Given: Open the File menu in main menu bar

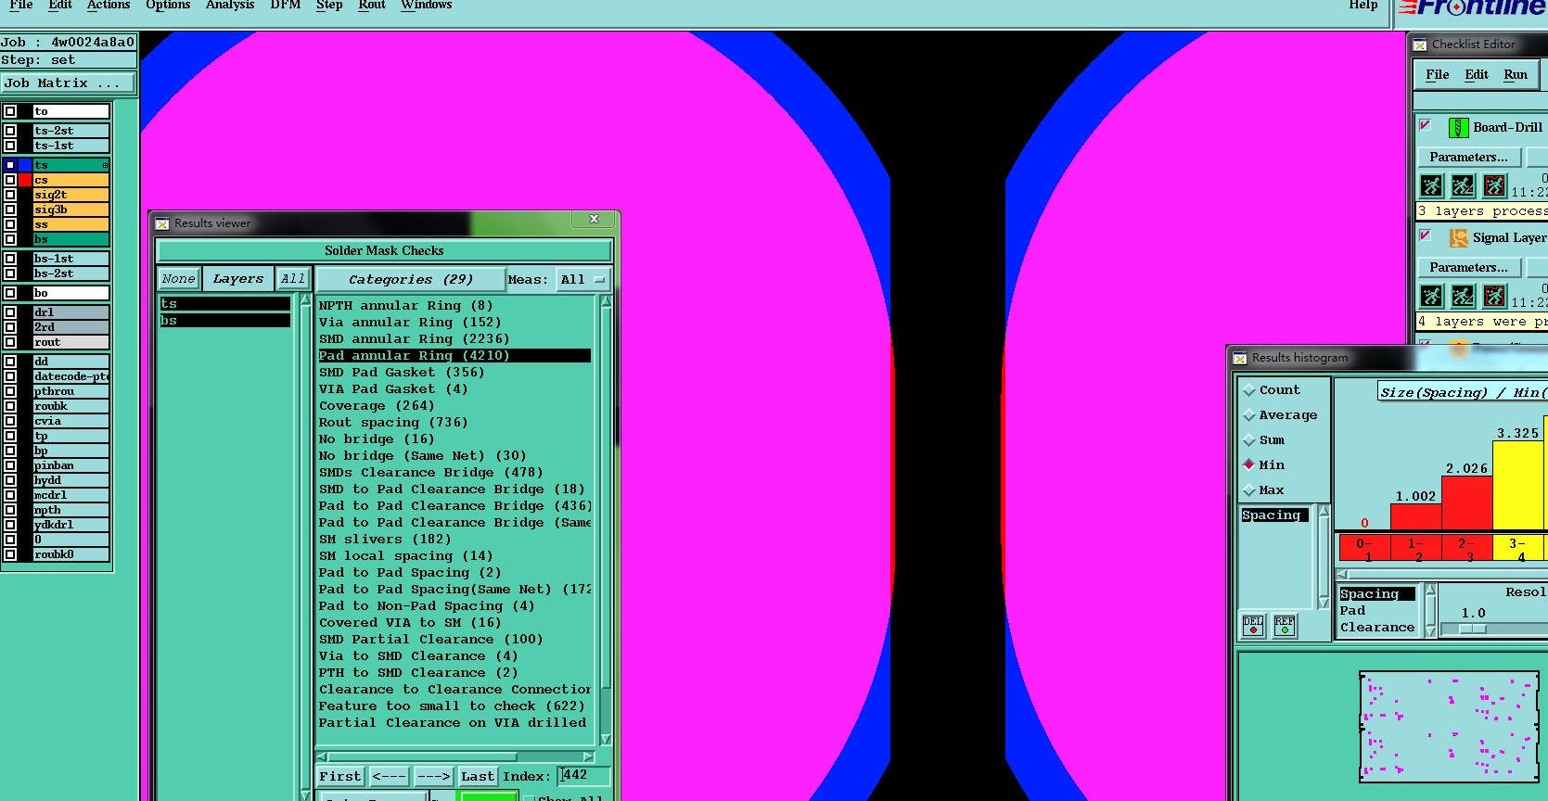Looking at the screenshot, I should pos(20,6).
